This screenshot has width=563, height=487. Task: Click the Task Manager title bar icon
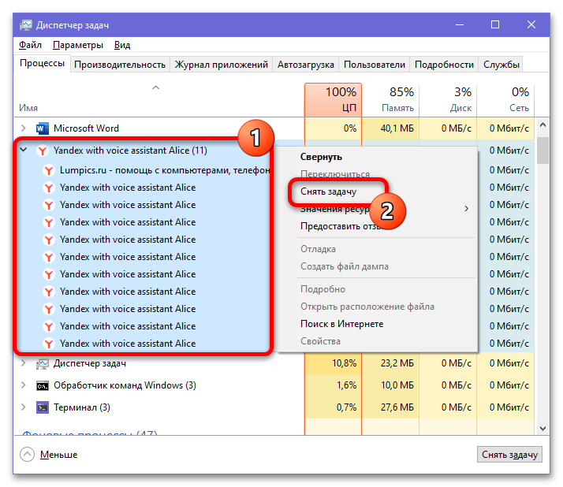click(x=26, y=25)
